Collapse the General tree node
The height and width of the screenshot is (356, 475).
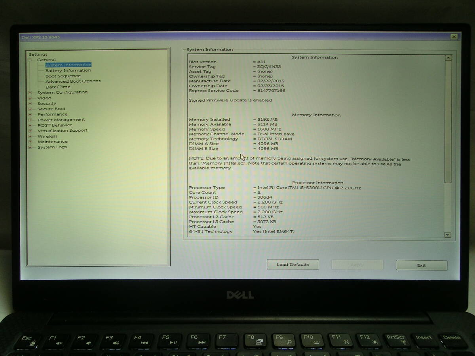click(x=30, y=60)
